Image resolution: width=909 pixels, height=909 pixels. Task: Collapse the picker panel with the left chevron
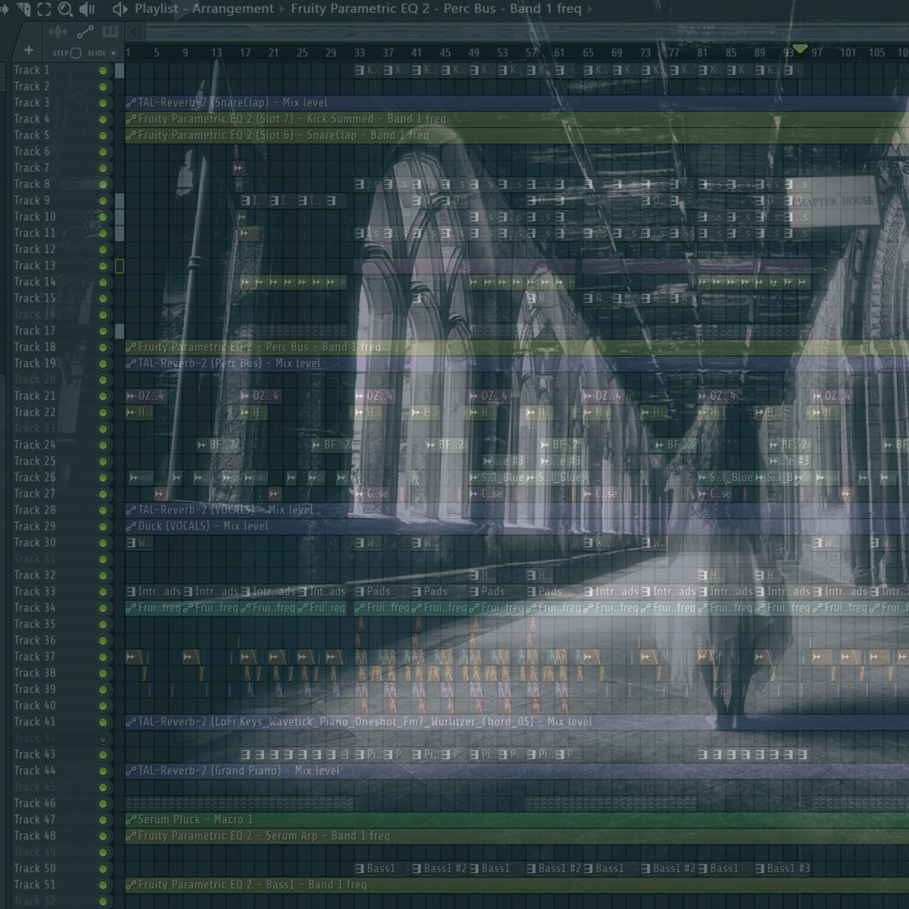134,32
